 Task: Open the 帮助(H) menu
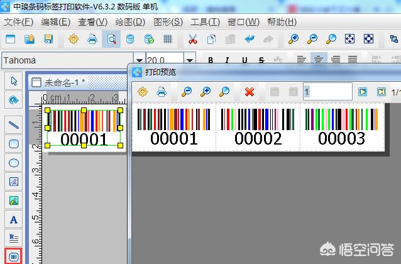click(x=282, y=22)
